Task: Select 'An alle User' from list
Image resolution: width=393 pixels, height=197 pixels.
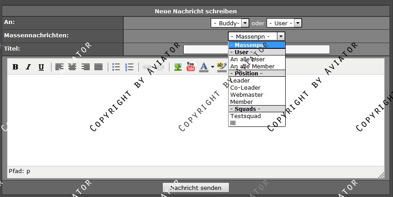Action: [248, 59]
